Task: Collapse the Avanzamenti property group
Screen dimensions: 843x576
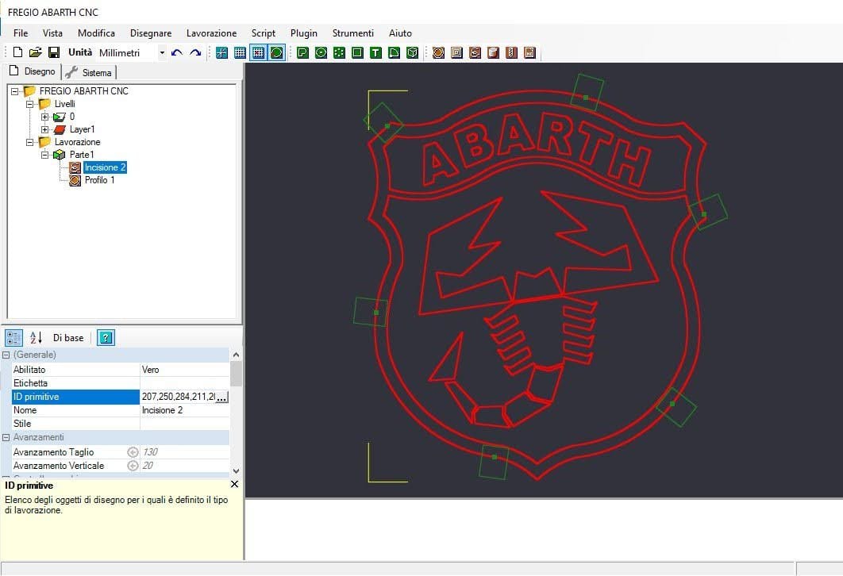Action: coord(6,437)
